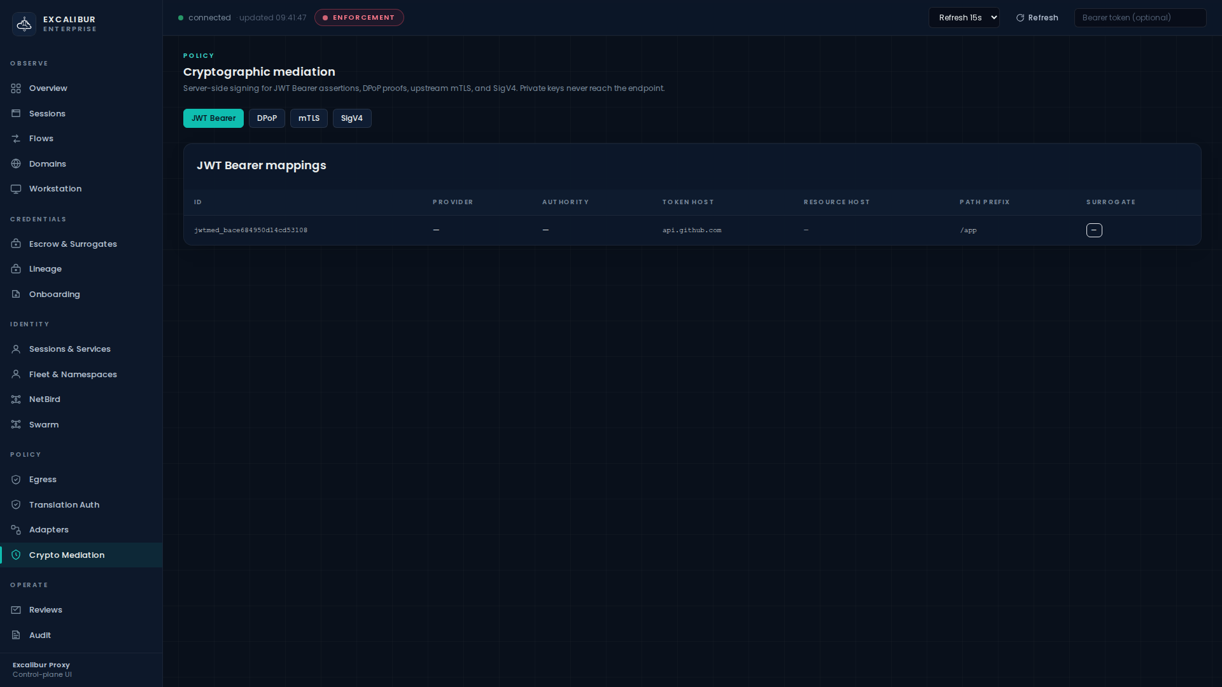Switch to the DPoP tab

[x=267, y=118]
